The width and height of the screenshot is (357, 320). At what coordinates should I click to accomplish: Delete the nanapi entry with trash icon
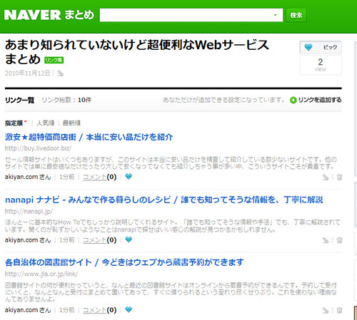tap(339, 240)
